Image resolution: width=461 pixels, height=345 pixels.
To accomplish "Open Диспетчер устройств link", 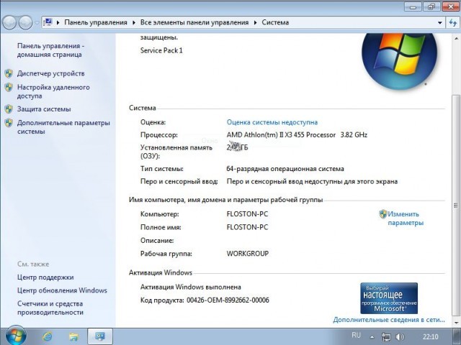I will (x=51, y=73).
